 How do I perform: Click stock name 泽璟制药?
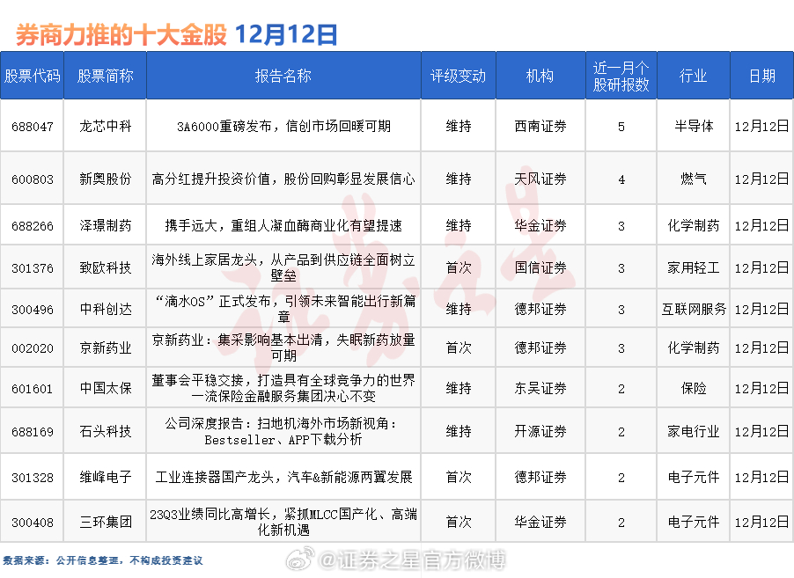point(106,225)
